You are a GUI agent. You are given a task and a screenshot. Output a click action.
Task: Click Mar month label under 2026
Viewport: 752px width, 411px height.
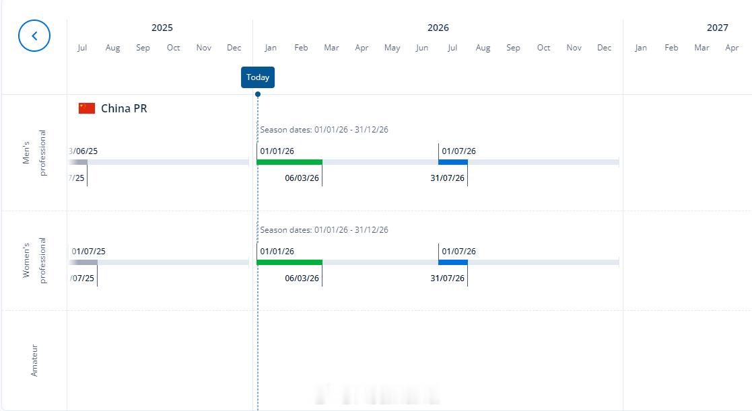click(x=331, y=47)
